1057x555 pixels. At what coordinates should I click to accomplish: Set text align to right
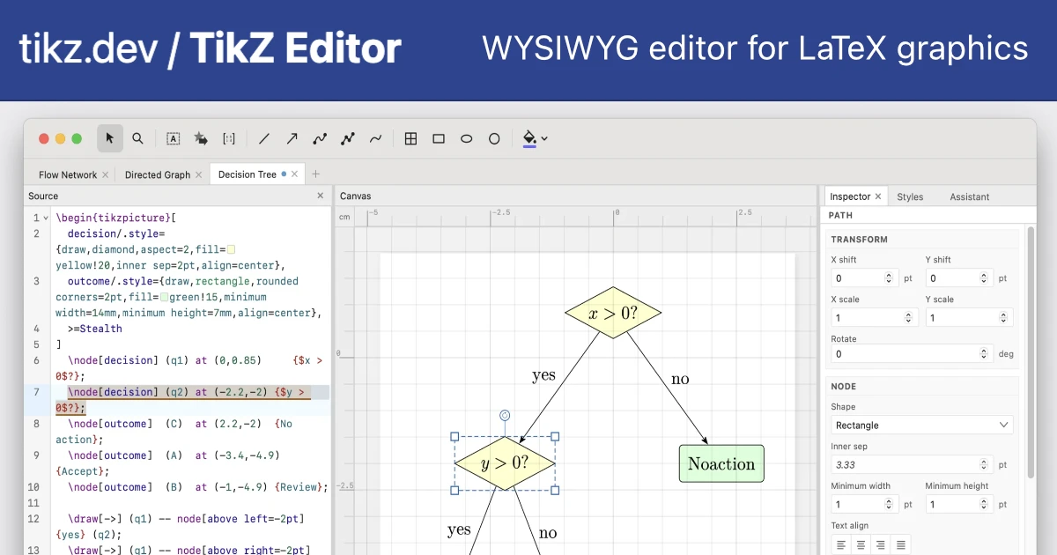pyautogui.click(x=882, y=544)
